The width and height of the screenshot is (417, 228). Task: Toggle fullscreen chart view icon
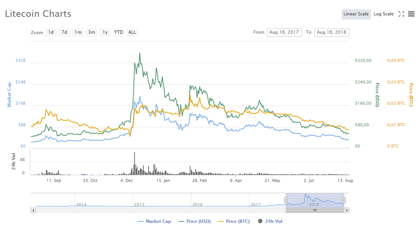[401, 14]
